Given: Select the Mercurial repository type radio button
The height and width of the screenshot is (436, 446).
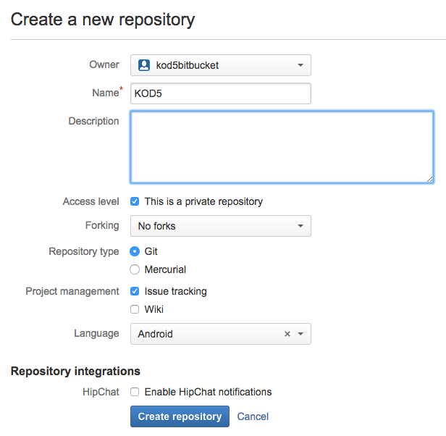Looking at the screenshot, I should (135, 269).
